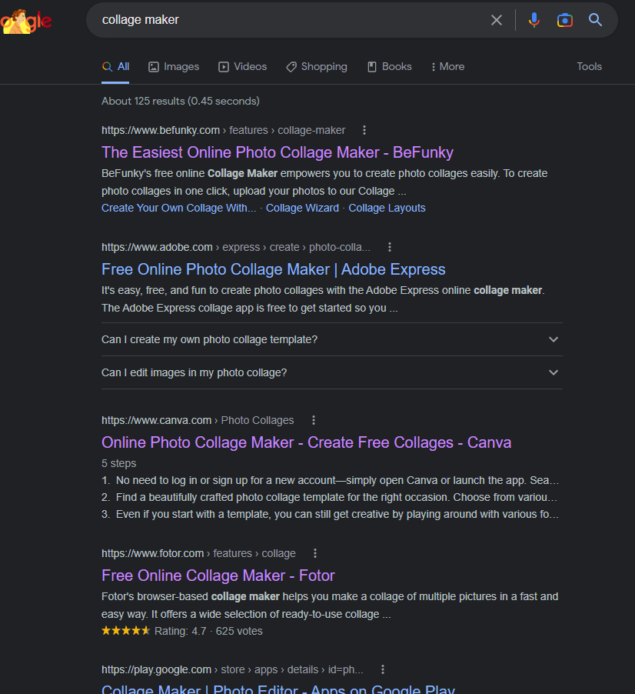The height and width of the screenshot is (694, 635).
Task: Switch to the Images tab
Action: 174,67
